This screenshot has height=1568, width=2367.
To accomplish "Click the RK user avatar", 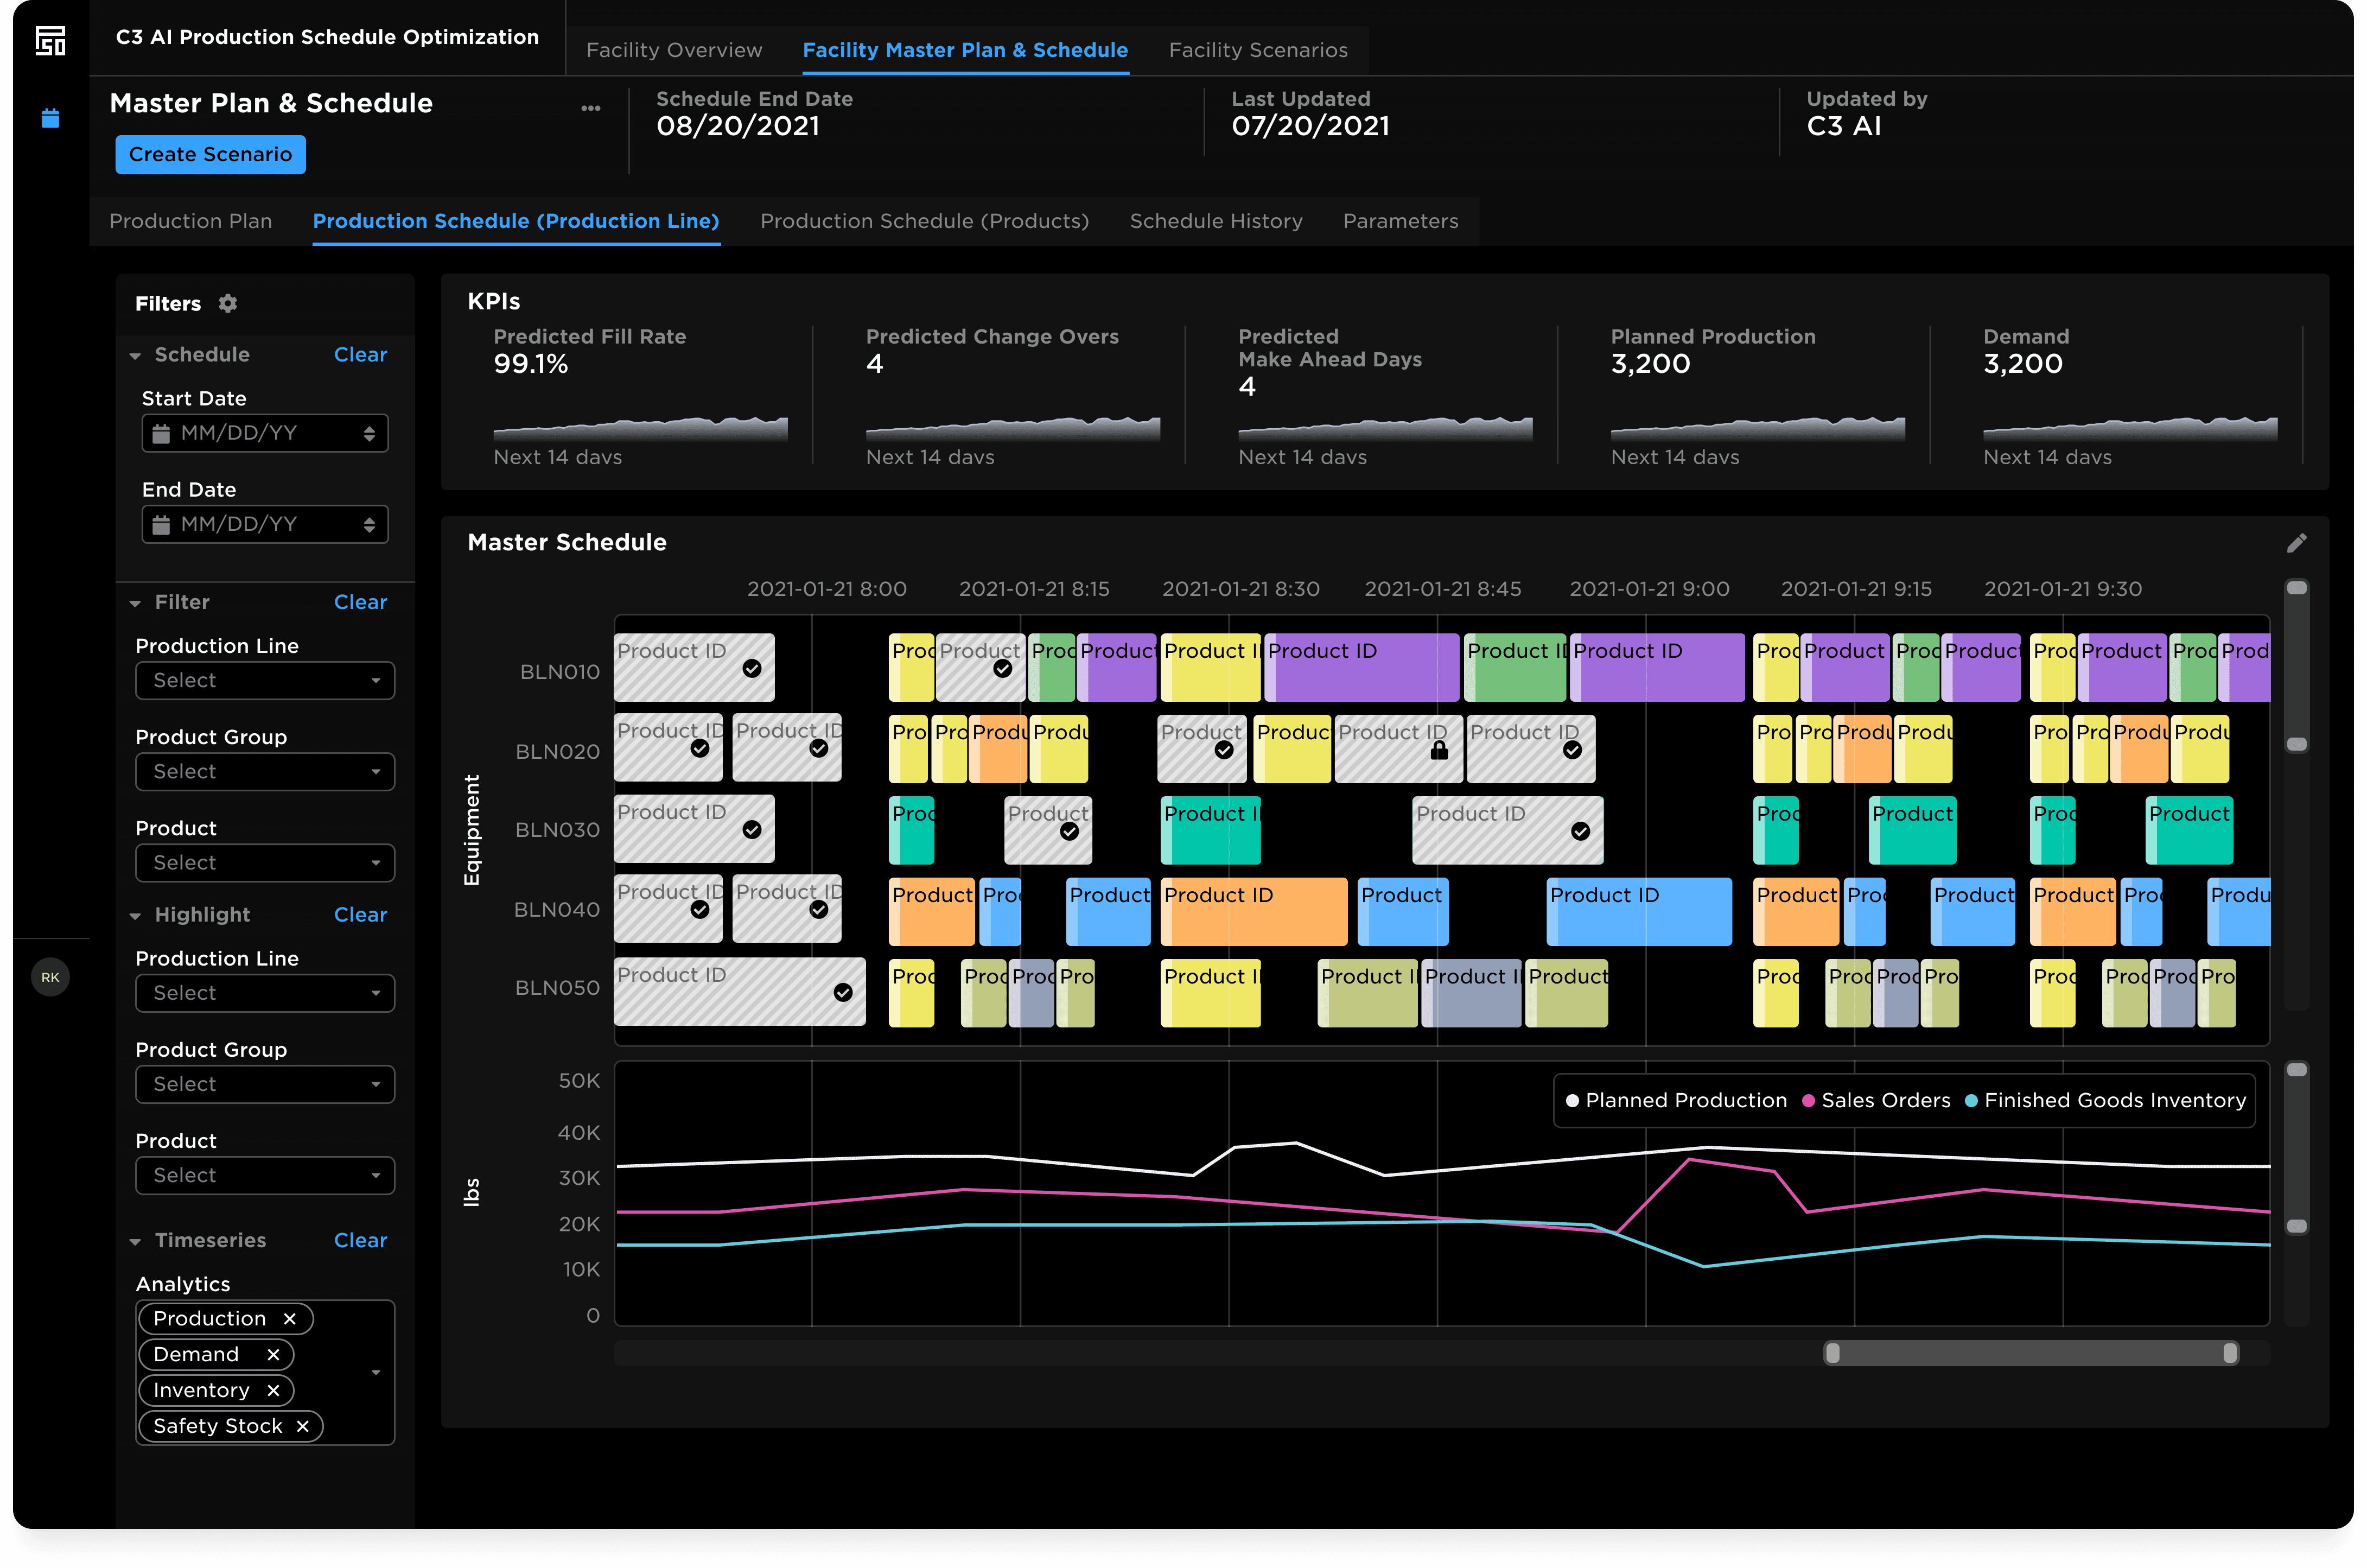I will tap(50, 977).
